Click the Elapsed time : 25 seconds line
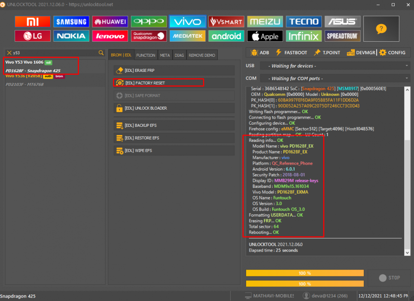414x301 pixels. pyautogui.click(x=273, y=250)
